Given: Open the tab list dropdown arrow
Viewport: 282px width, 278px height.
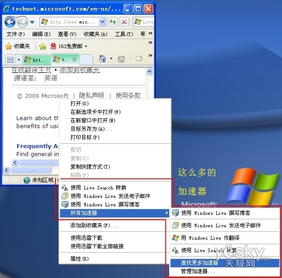Looking at the screenshot, I should (19, 59).
